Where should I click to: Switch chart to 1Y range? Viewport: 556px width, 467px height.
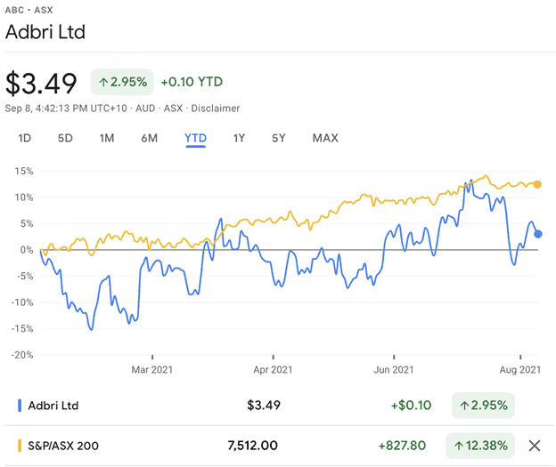click(x=240, y=138)
